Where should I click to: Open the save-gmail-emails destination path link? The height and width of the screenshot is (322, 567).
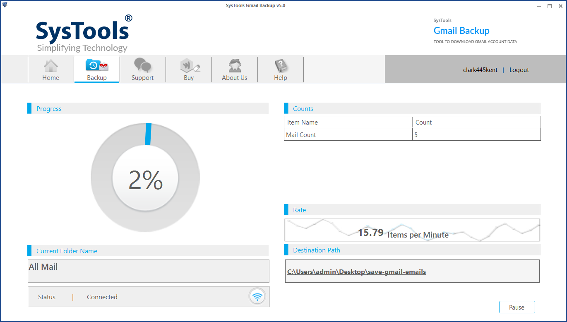point(356,272)
